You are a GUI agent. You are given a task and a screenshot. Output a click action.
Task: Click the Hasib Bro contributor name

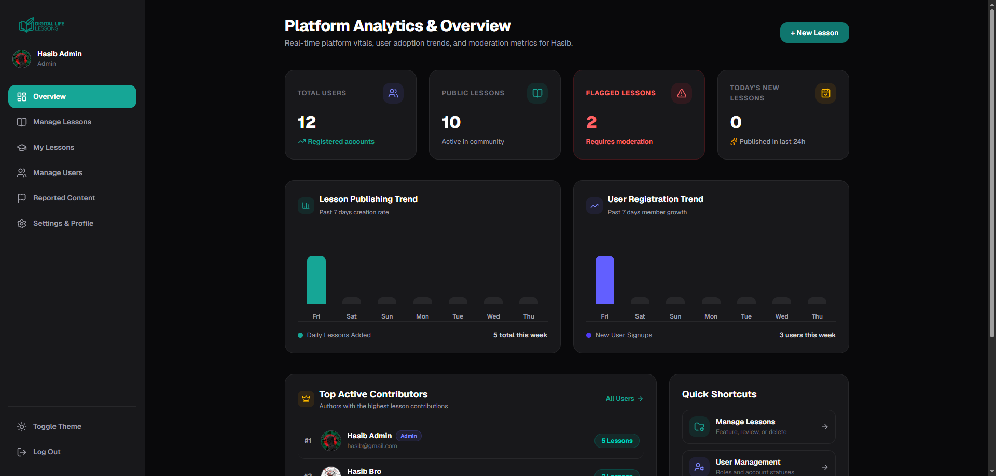click(364, 471)
